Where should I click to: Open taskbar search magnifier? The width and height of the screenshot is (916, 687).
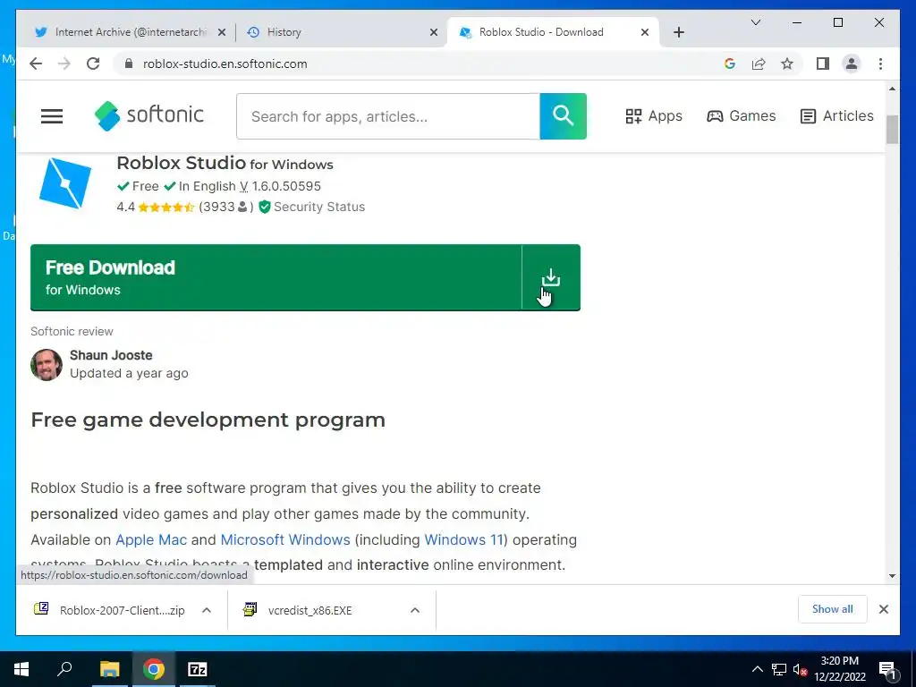[x=64, y=668]
